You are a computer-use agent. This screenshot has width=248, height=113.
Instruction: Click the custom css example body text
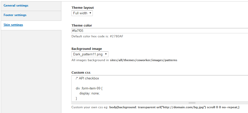point(174,107)
